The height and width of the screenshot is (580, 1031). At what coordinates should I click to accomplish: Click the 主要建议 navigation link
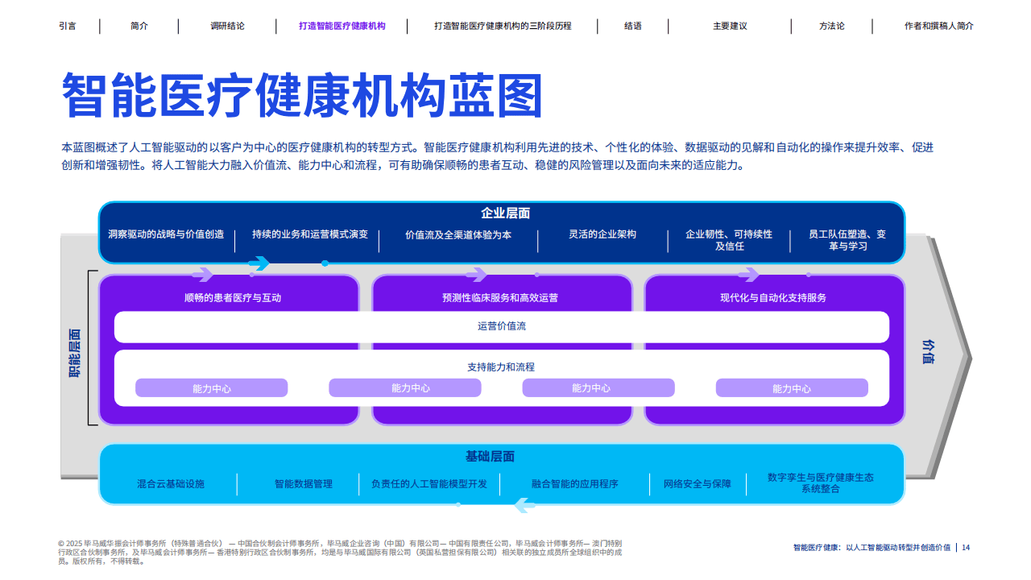pyautogui.click(x=729, y=26)
